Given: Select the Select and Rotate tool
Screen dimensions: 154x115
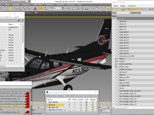Looking at the screenshot, I should (x=46, y=9).
